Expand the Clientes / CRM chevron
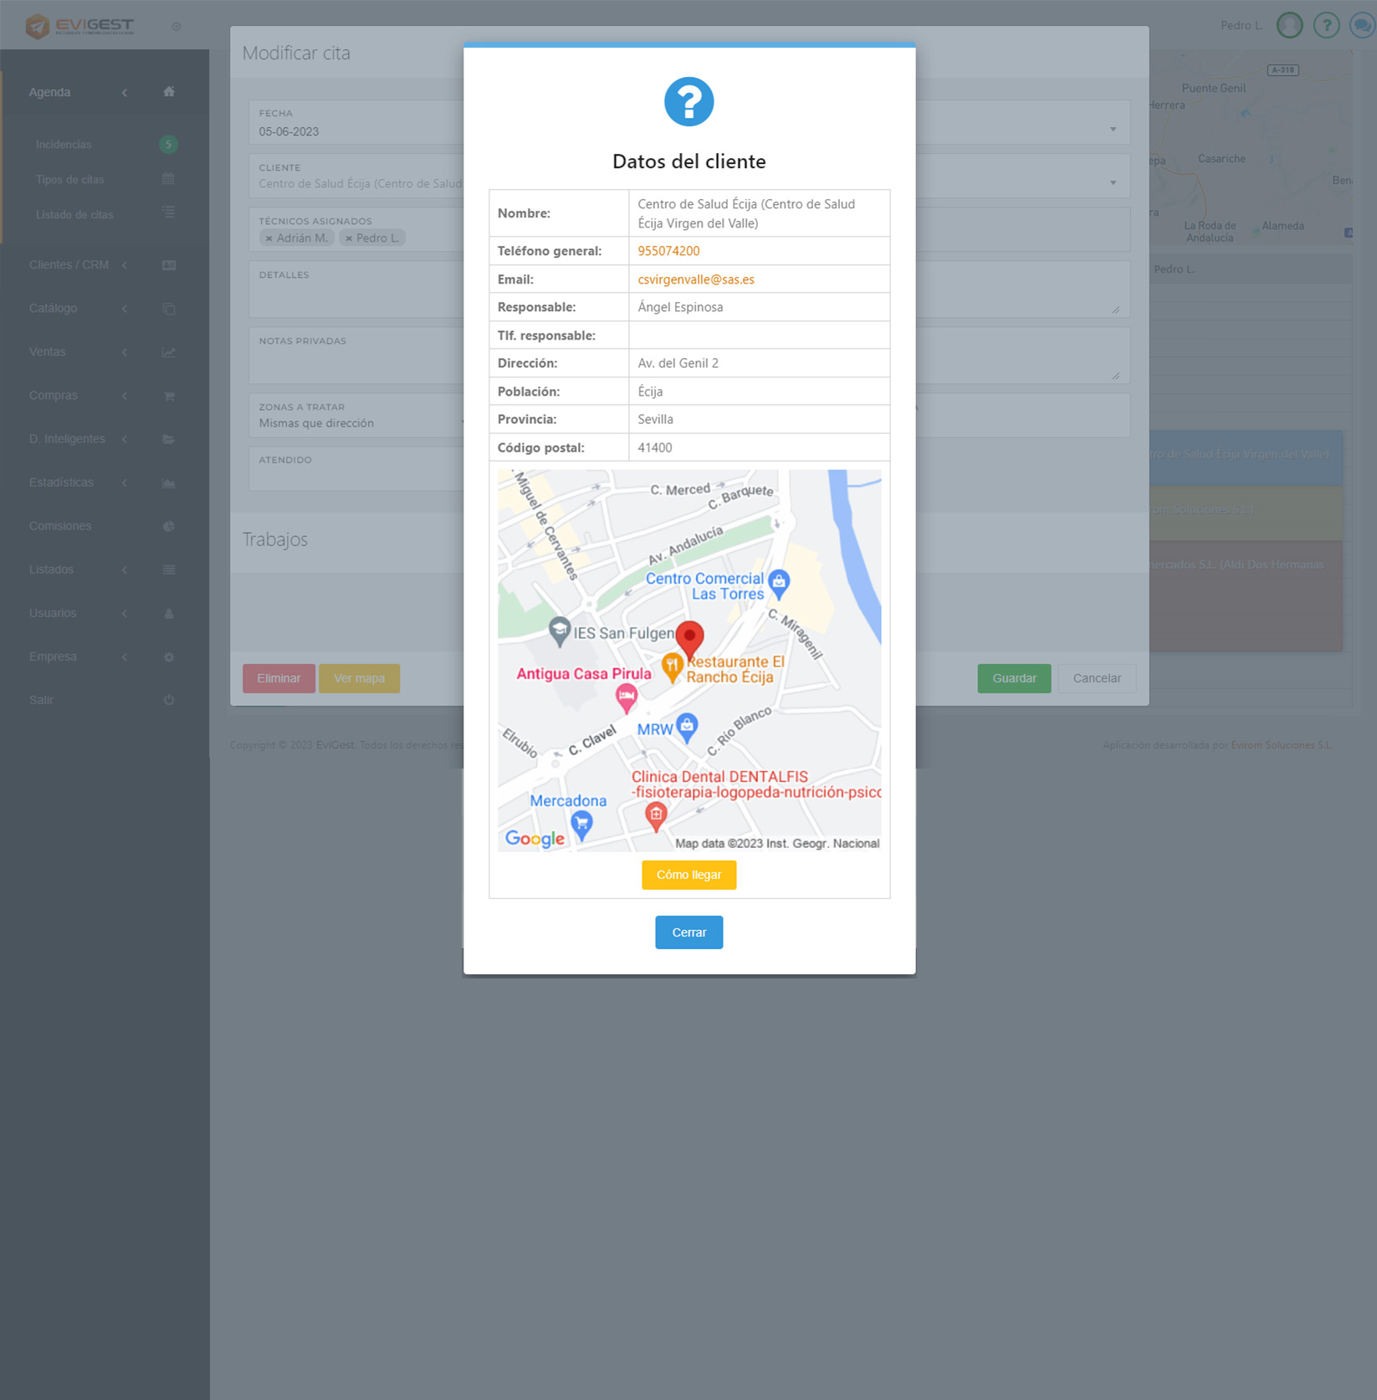1377x1400 pixels. (125, 265)
